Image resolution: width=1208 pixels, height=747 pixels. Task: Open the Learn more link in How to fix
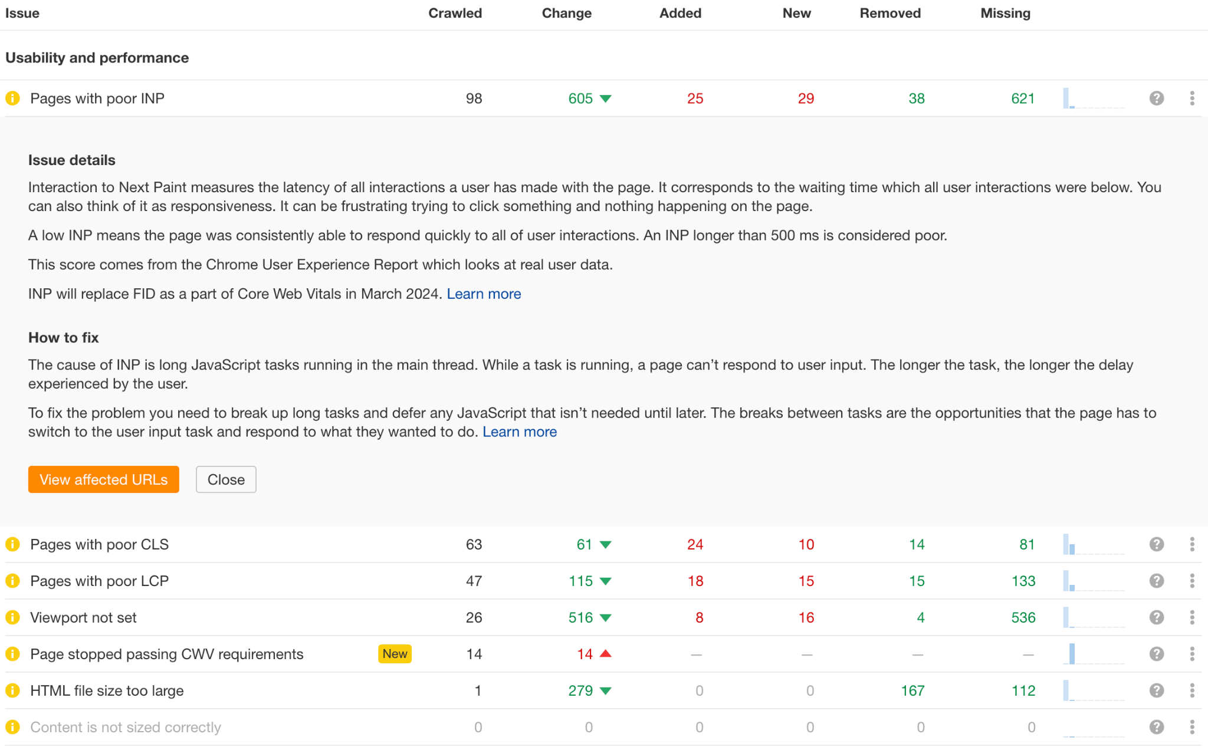click(x=520, y=432)
